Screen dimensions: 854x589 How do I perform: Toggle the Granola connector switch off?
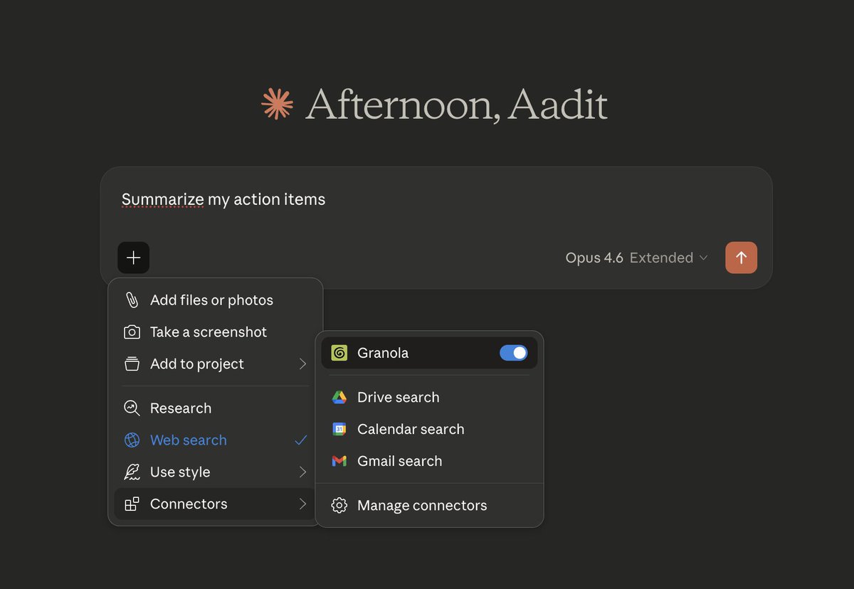point(514,353)
